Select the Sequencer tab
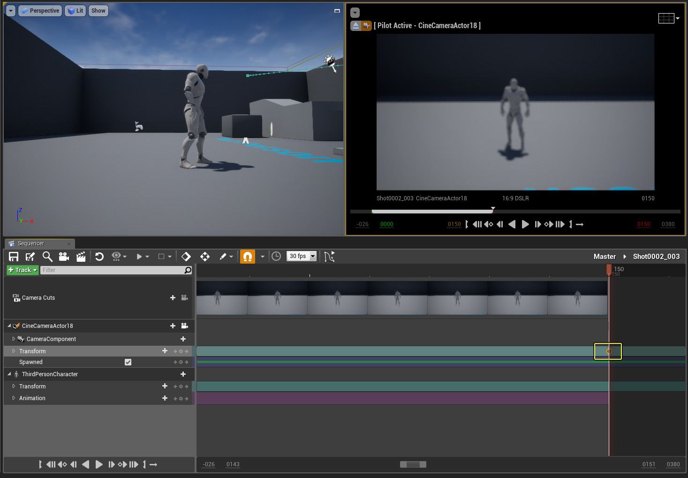This screenshot has height=478, width=688. tap(31, 243)
